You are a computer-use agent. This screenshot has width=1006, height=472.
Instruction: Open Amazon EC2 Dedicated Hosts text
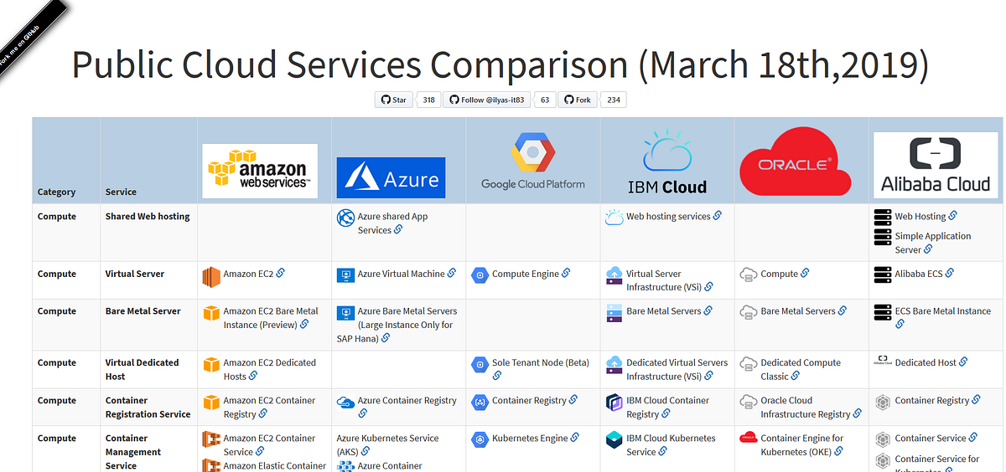270,369
